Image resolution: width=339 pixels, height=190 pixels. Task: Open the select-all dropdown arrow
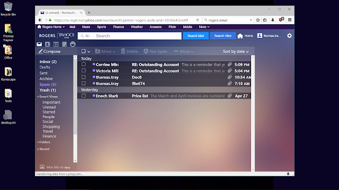click(x=88, y=52)
